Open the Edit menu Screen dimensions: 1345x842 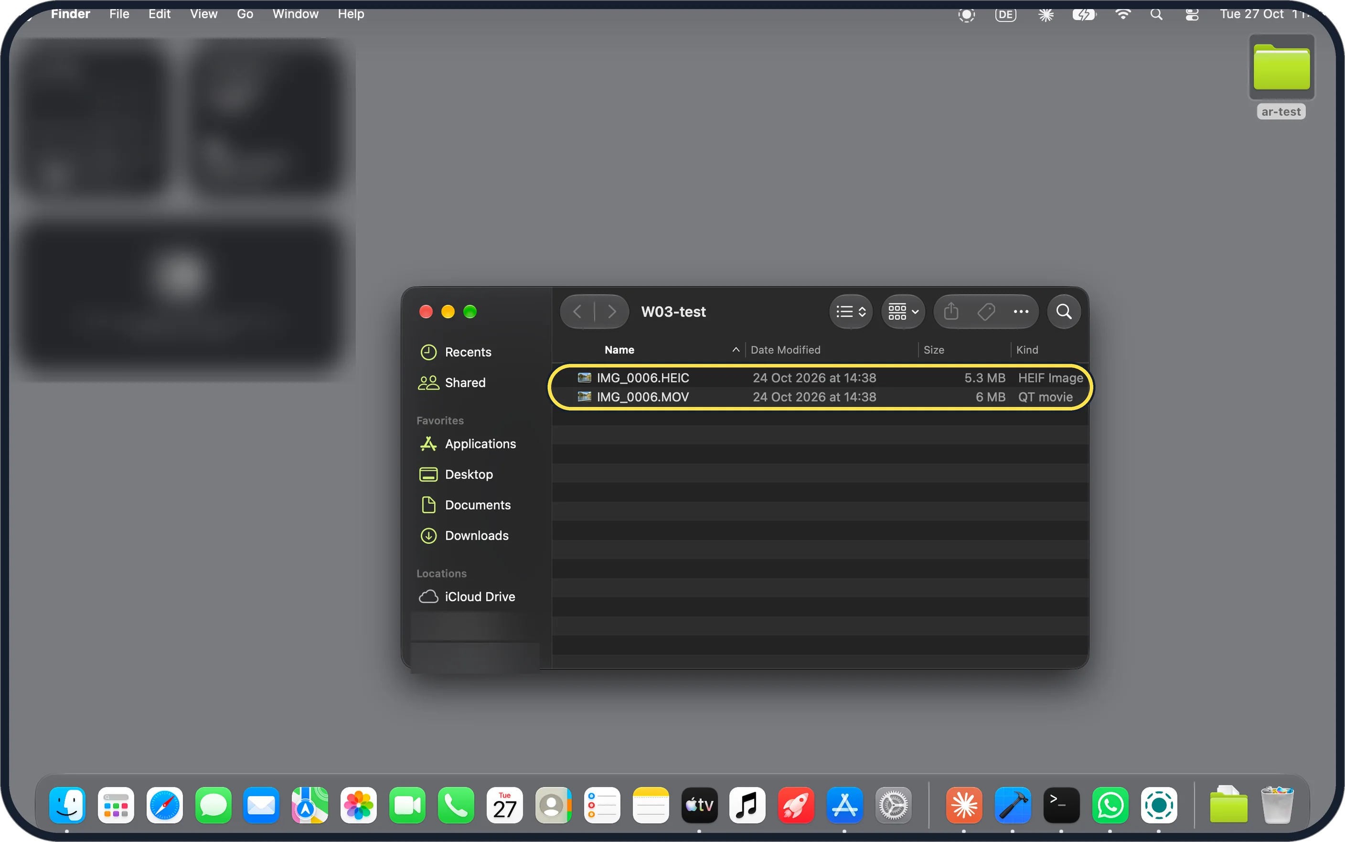click(159, 14)
